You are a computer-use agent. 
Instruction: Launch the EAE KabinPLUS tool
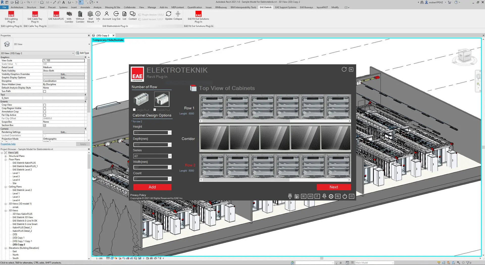tap(56, 16)
